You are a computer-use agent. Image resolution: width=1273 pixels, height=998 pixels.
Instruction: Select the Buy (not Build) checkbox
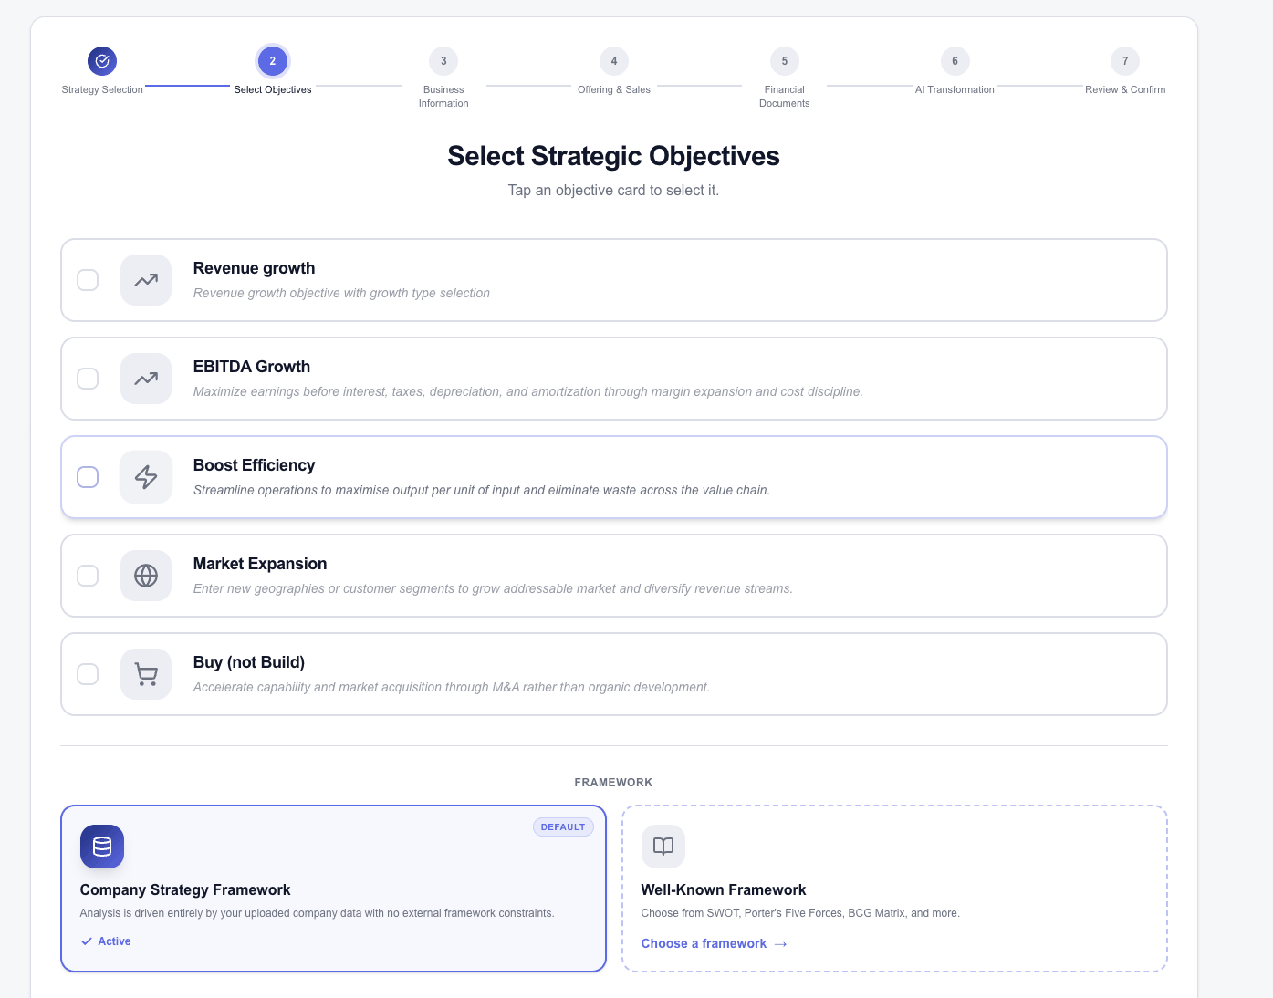point(88,674)
